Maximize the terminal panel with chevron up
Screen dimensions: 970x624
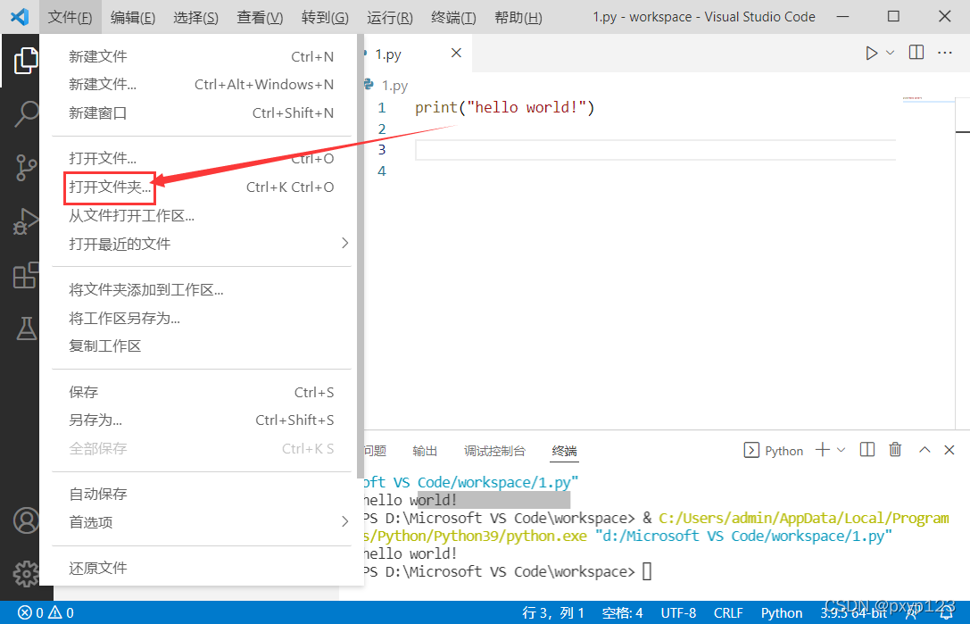(x=924, y=450)
